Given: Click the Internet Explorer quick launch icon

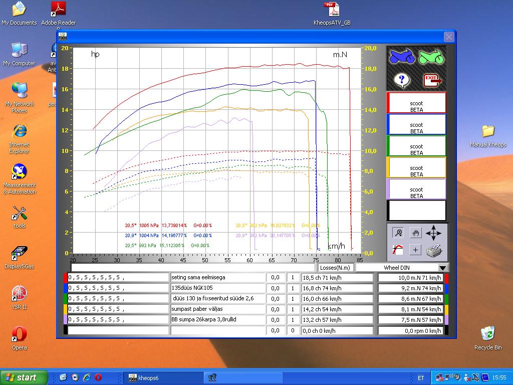Looking at the screenshot, I should pos(87,377).
